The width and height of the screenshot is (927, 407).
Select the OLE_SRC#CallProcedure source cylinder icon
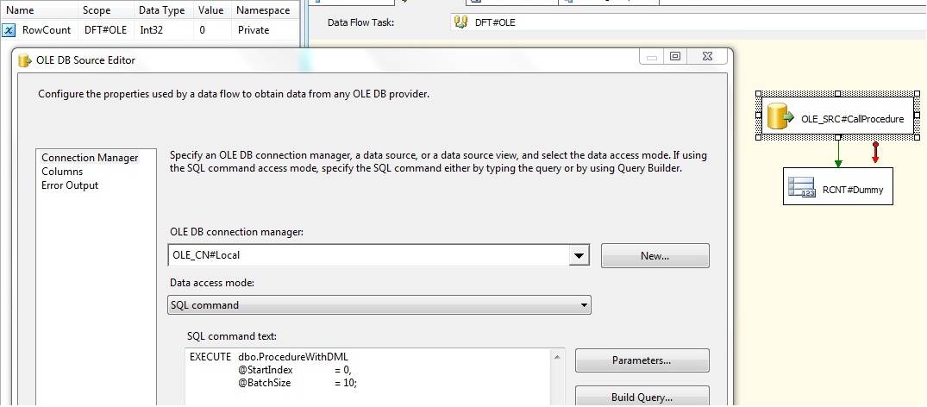[x=780, y=119]
